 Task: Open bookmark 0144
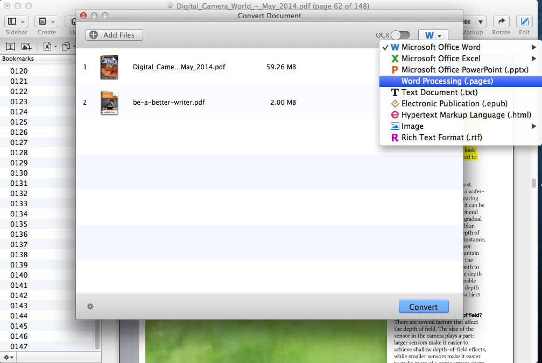pos(19,316)
